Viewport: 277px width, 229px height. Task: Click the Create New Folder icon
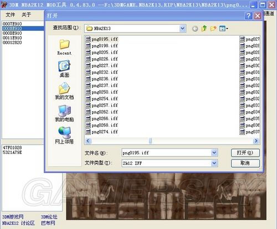coord(213,29)
